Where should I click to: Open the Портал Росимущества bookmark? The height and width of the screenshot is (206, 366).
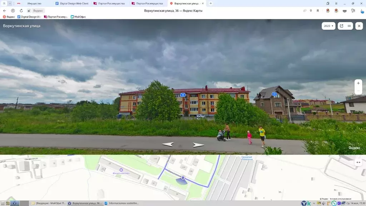point(56,17)
